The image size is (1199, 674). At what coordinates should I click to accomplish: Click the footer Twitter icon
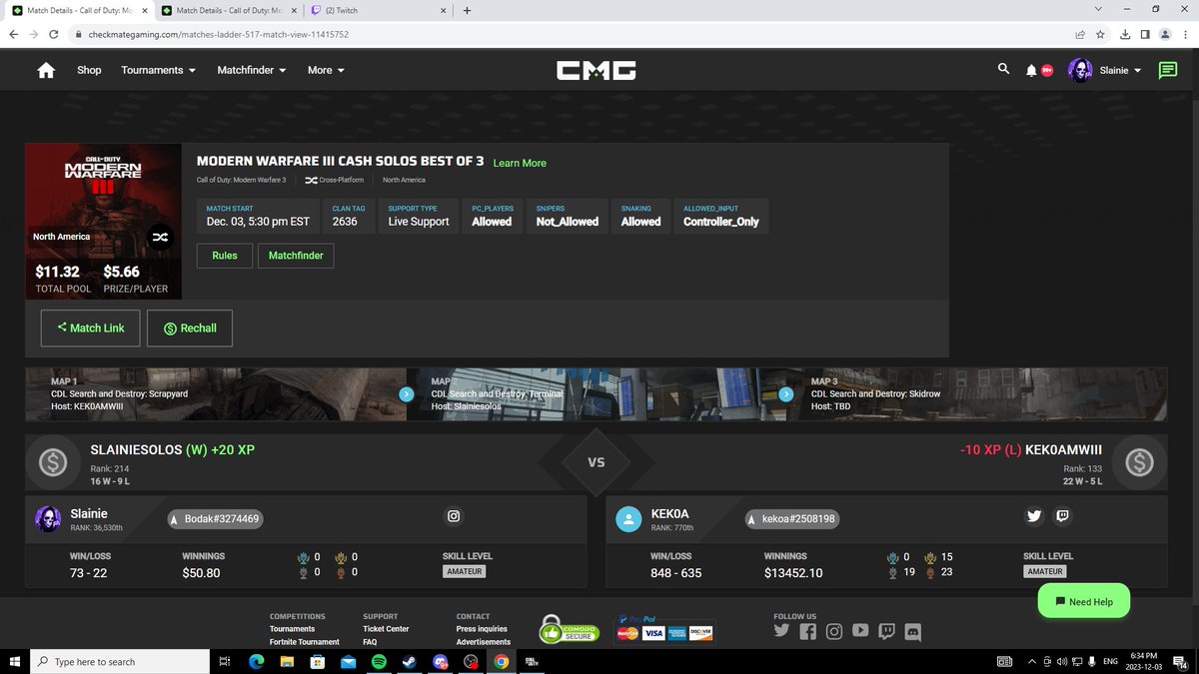pyautogui.click(x=781, y=631)
